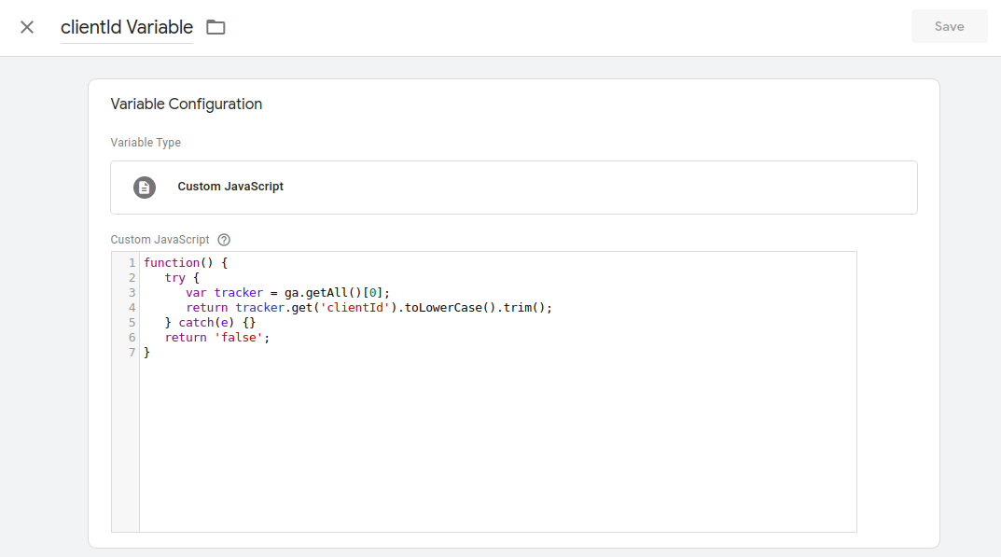The image size is (1001, 557).
Task: Click the Save button
Action: click(x=950, y=26)
